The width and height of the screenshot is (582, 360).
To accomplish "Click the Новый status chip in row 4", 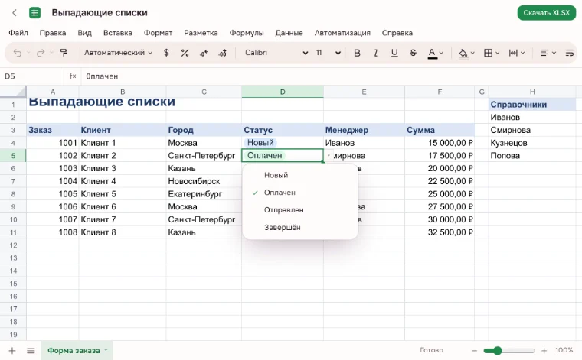I will [x=260, y=143].
